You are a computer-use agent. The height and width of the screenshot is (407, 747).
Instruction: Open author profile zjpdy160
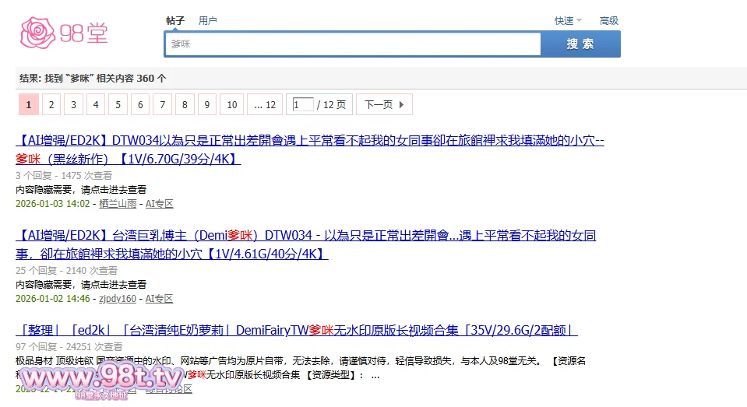click(118, 299)
